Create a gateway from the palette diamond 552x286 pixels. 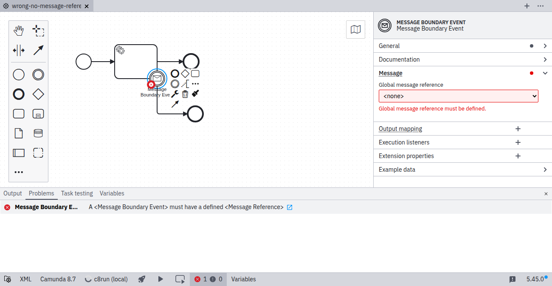click(x=38, y=94)
